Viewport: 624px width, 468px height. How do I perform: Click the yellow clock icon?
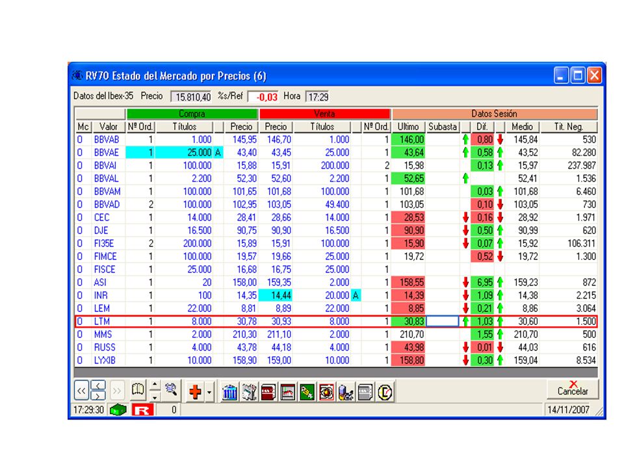click(x=384, y=393)
